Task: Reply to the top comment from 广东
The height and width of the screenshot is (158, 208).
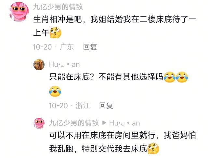Action: pyautogui.click(x=90, y=47)
